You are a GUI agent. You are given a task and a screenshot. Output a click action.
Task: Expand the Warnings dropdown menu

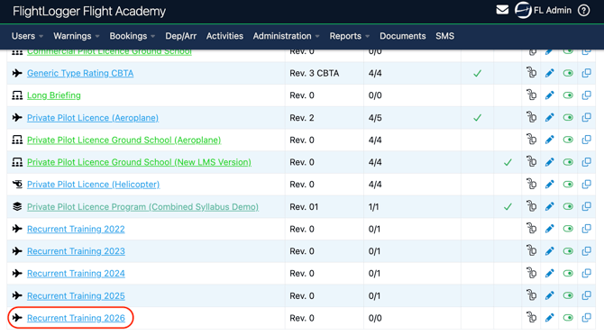point(77,36)
